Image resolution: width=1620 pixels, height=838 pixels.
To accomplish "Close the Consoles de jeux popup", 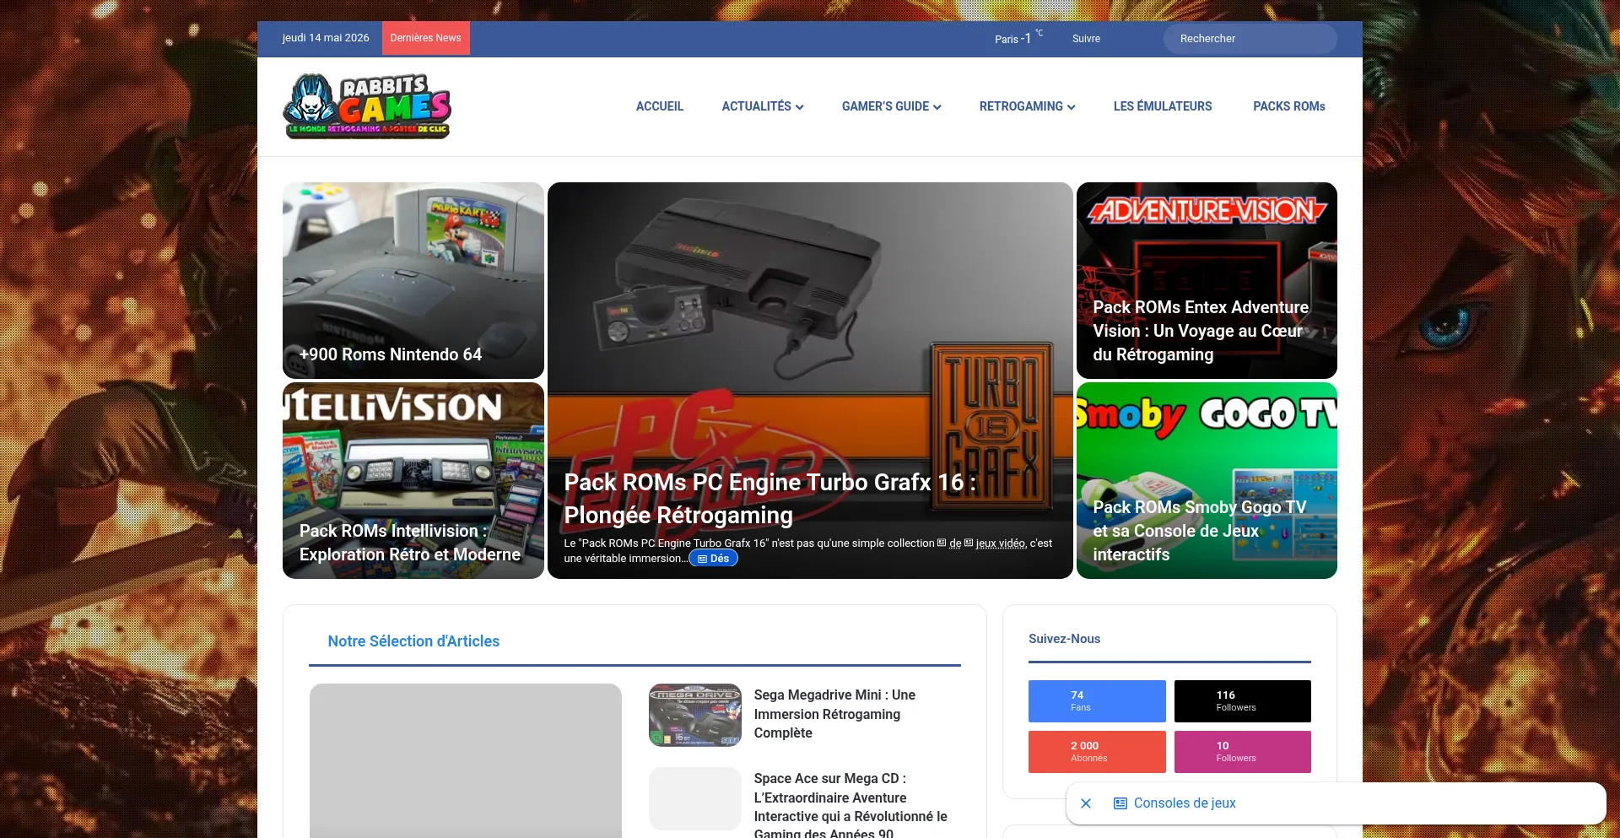I will coord(1086,803).
